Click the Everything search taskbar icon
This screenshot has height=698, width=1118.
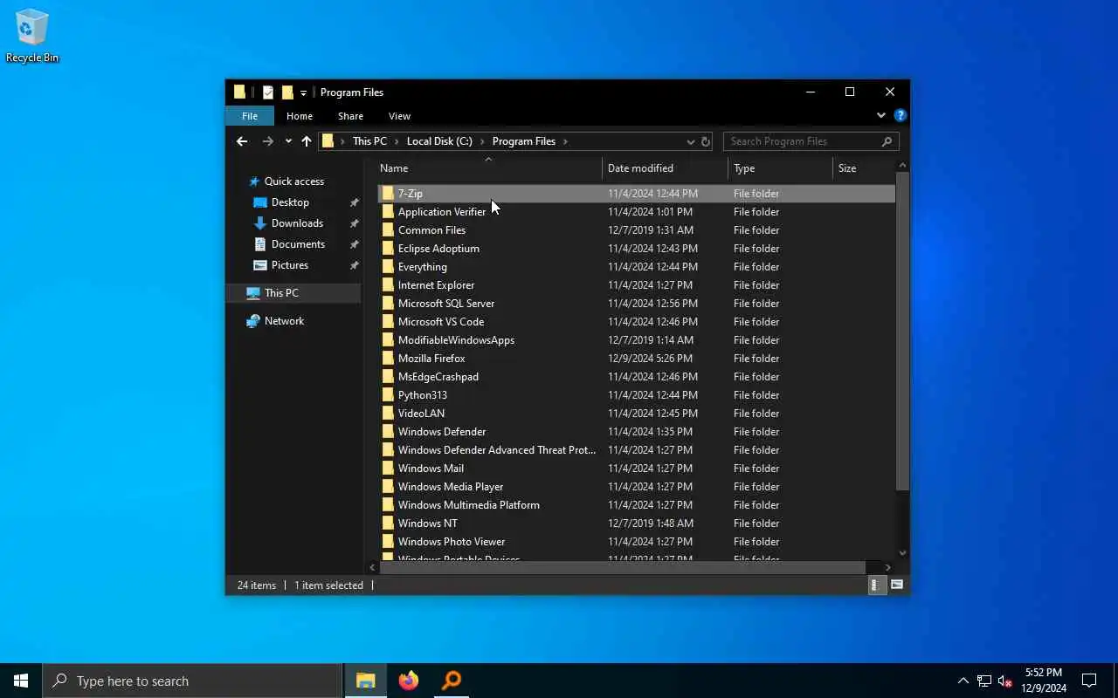[452, 681]
